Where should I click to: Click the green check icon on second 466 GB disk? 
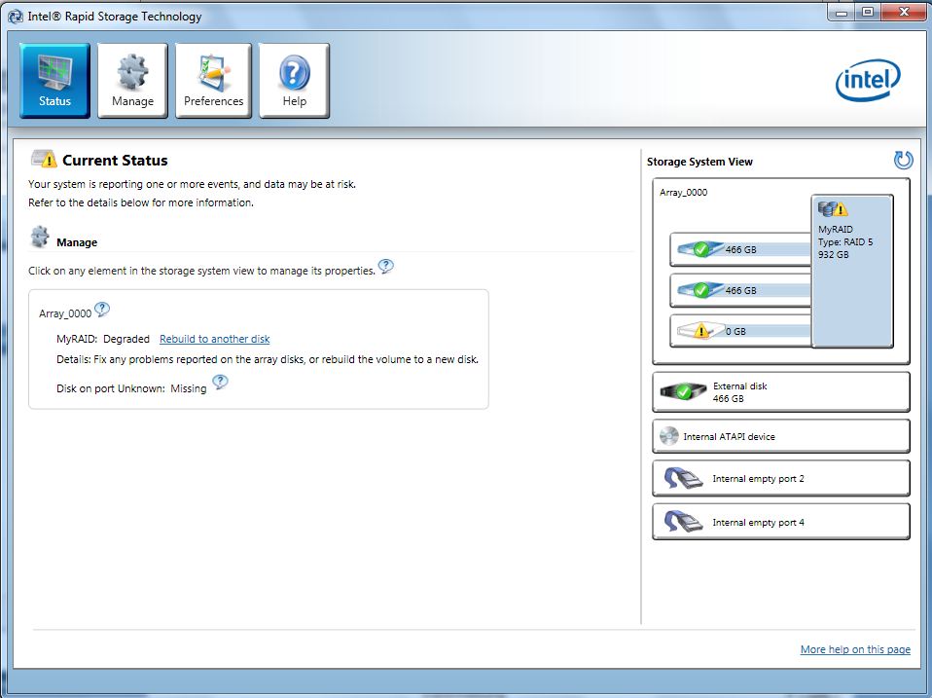700,290
